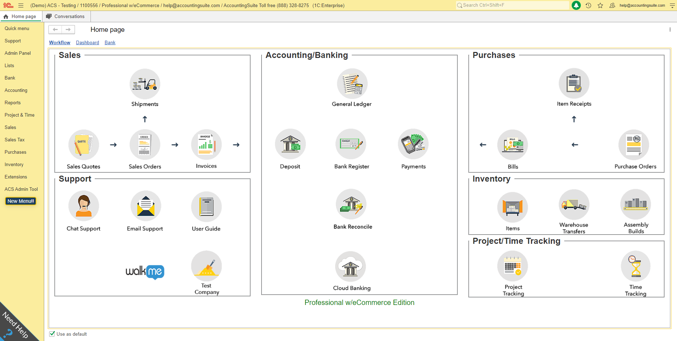Screen dimensions: 677x341
Task: Open favorites star icon
Action: [x=600, y=5]
